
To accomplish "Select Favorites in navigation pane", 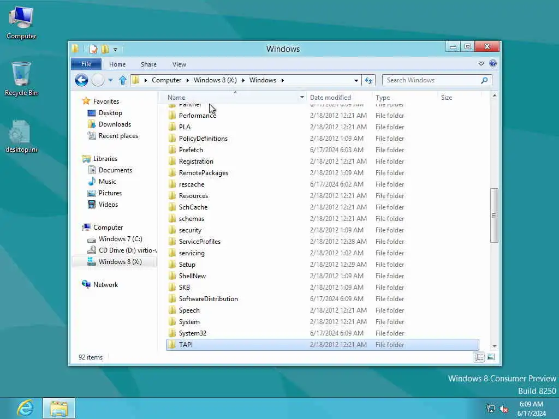I will pyautogui.click(x=106, y=101).
